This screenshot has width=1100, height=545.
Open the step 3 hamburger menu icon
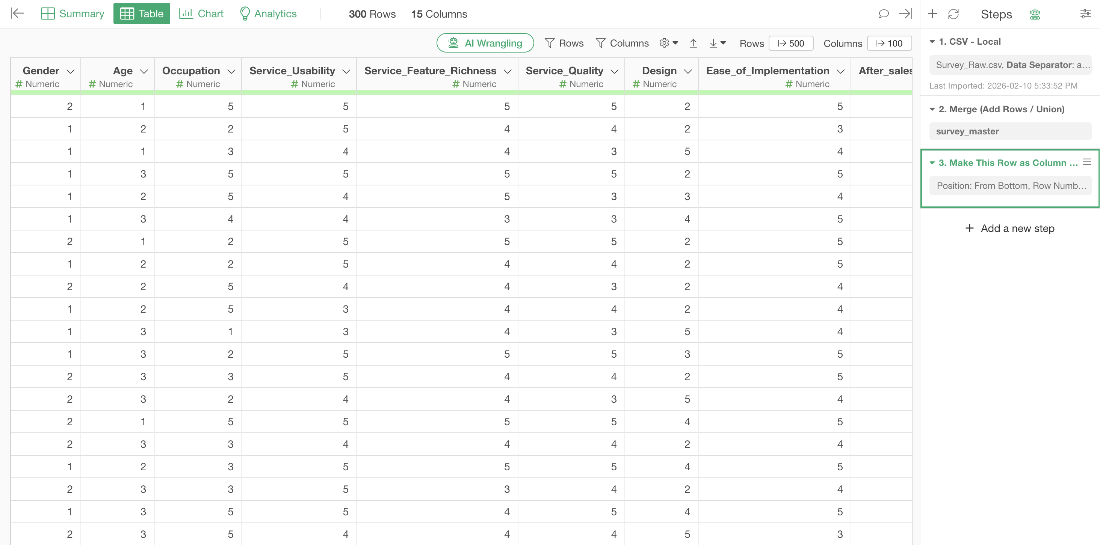(x=1087, y=162)
